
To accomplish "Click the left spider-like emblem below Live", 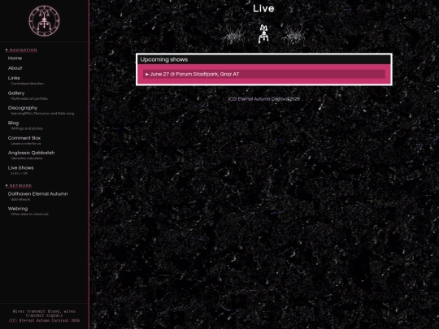I will [x=233, y=35].
